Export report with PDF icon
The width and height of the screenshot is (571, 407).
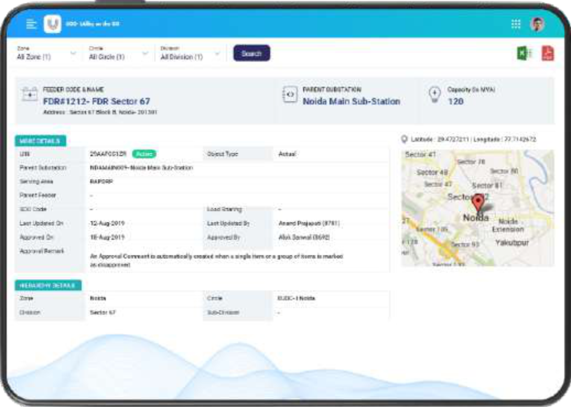[547, 53]
